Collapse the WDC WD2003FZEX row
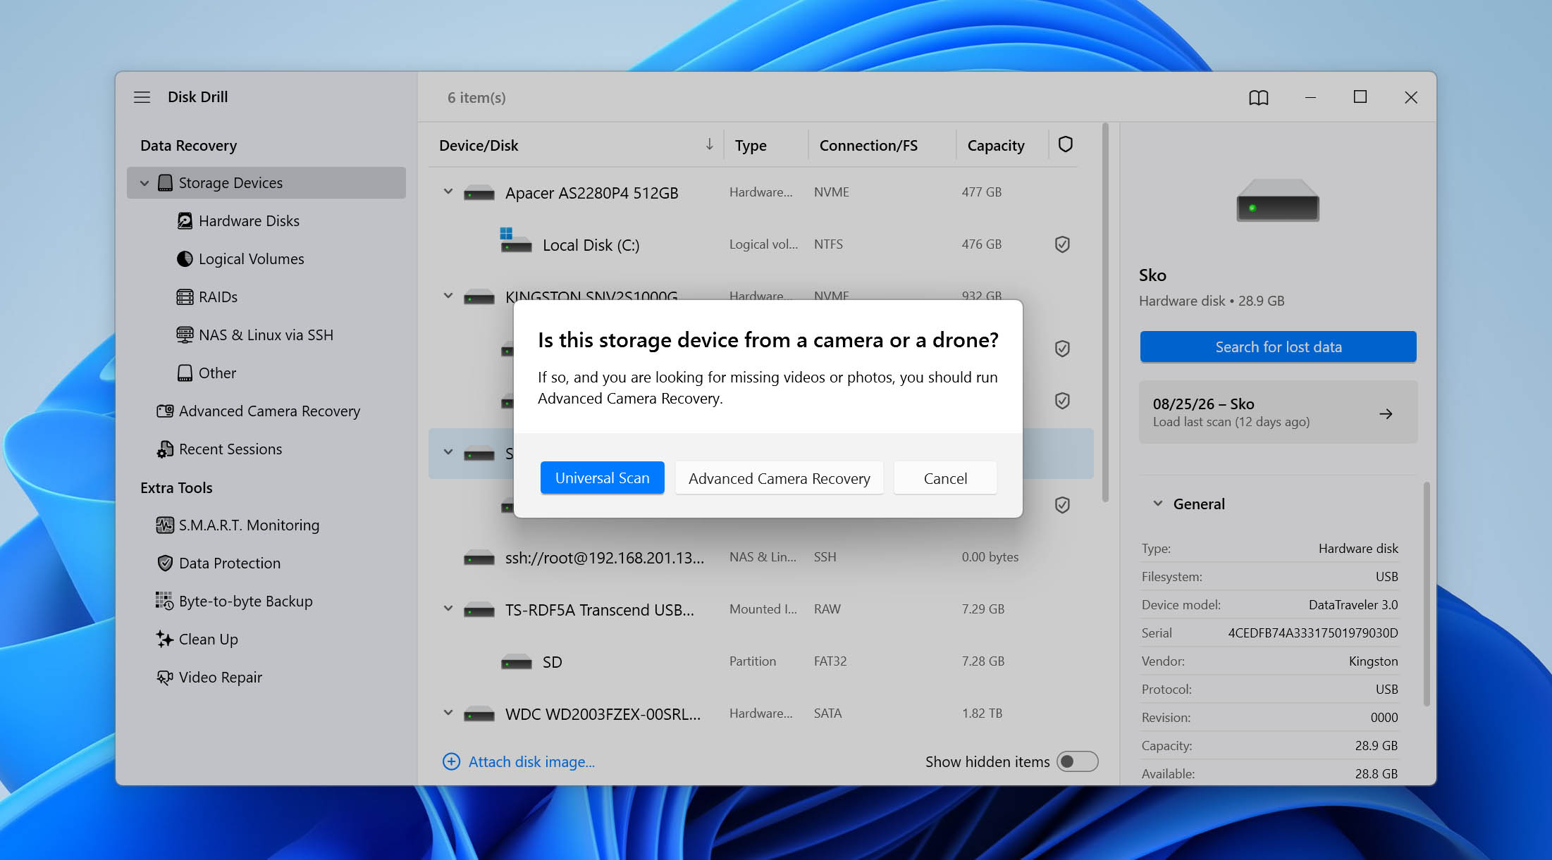 (448, 713)
